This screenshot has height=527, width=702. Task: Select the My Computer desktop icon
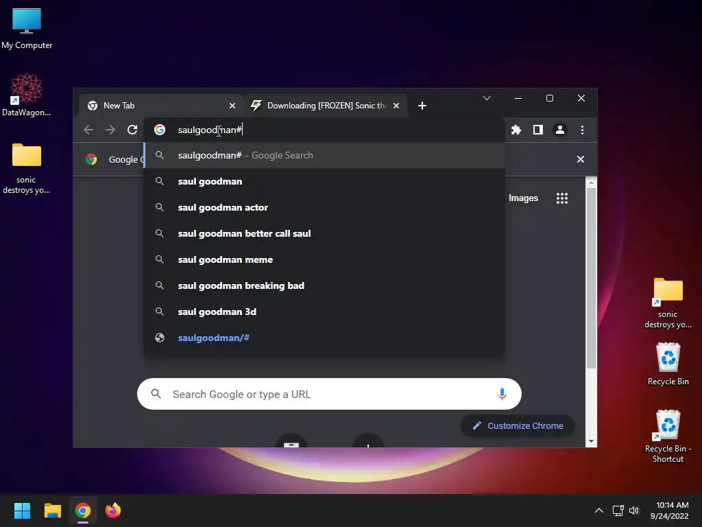tap(27, 29)
